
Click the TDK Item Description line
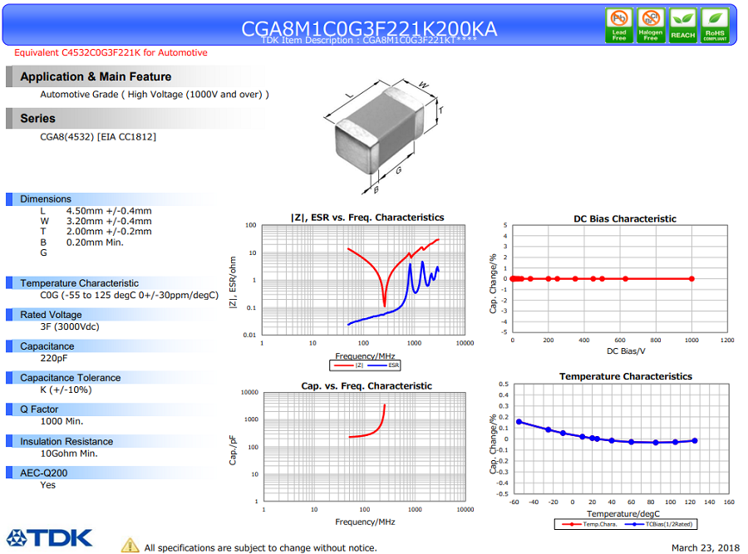point(369,41)
